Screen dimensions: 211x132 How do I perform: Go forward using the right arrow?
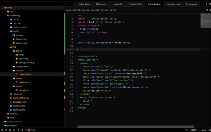71,4
